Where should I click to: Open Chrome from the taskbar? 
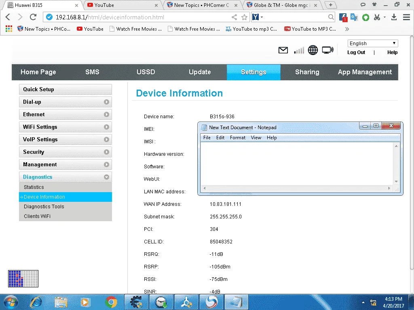point(111,302)
